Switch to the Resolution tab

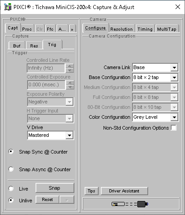[122, 29]
